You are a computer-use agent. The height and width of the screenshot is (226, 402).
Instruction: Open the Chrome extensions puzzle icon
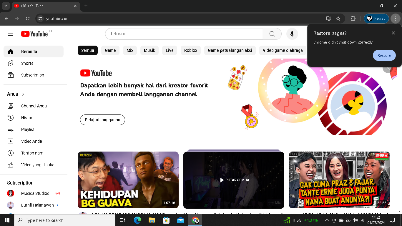353,19
